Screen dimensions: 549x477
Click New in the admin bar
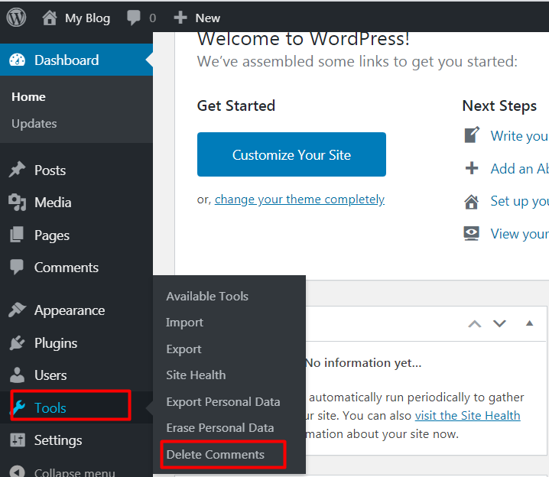click(x=208, y=18)
